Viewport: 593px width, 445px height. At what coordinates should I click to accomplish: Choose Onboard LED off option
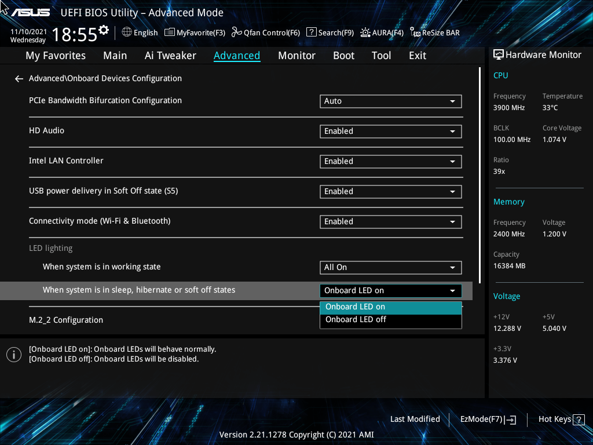pos(391,320)
